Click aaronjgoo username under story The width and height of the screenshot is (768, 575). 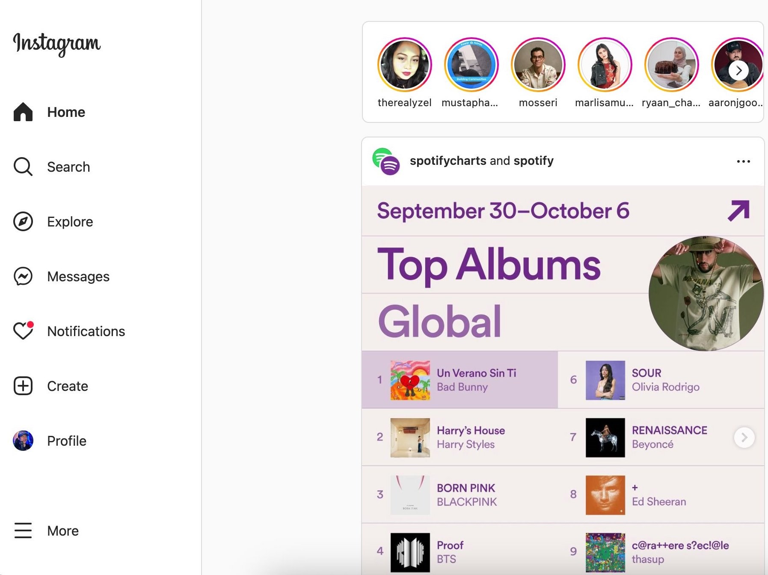[x=735, y=103]
